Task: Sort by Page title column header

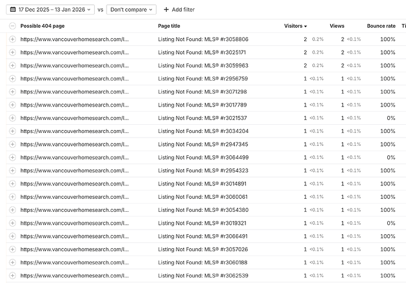Action: pyautogui.click(x=169, y=26)
